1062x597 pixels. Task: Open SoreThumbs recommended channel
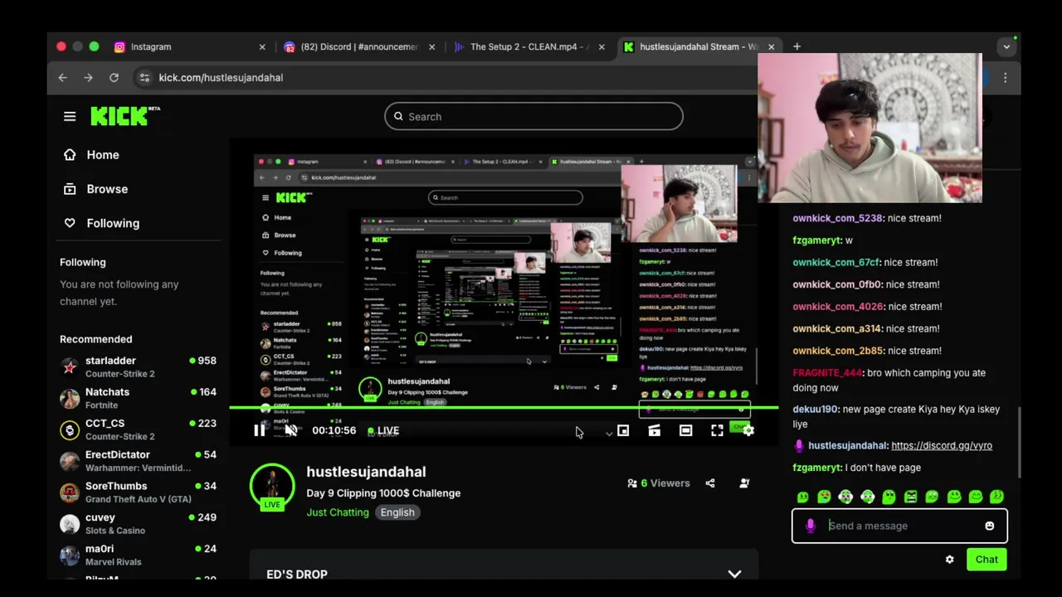[138, 493]
